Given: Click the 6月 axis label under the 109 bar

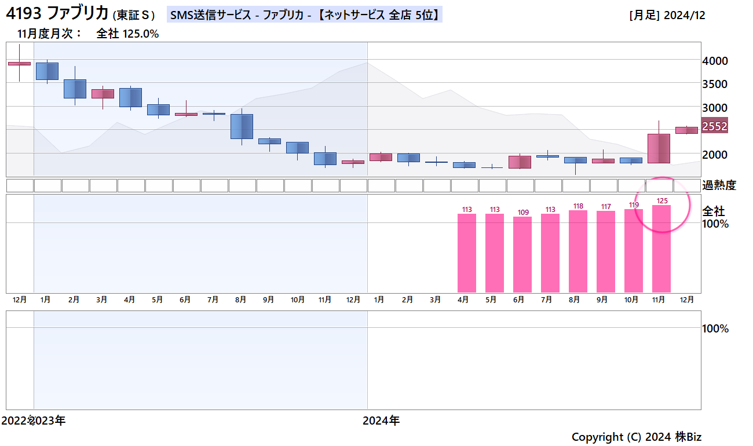Looking at the screenshot, I should (518, 299).
